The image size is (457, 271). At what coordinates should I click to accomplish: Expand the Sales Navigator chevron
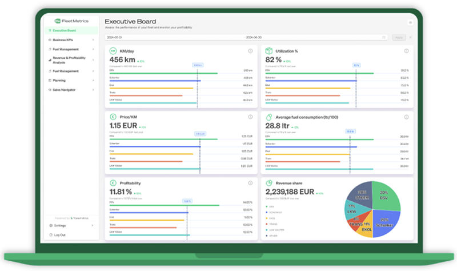click(x=94, y=90)
